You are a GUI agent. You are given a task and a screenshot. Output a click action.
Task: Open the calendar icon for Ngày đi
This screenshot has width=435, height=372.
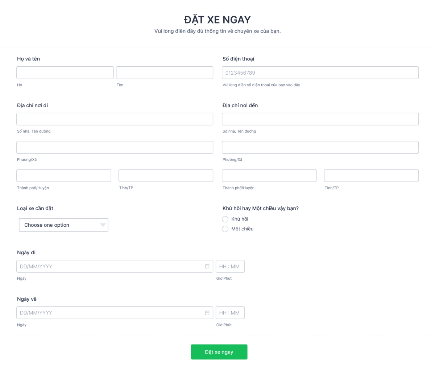pyautogui.click(x=207, y=266)
